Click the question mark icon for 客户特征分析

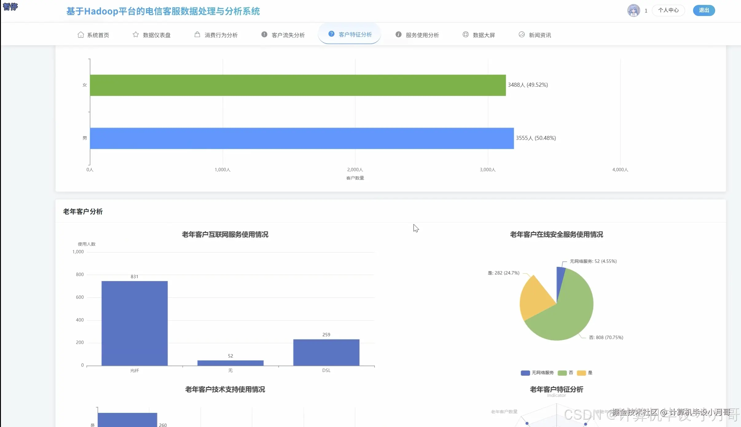(x=331, y=34)
